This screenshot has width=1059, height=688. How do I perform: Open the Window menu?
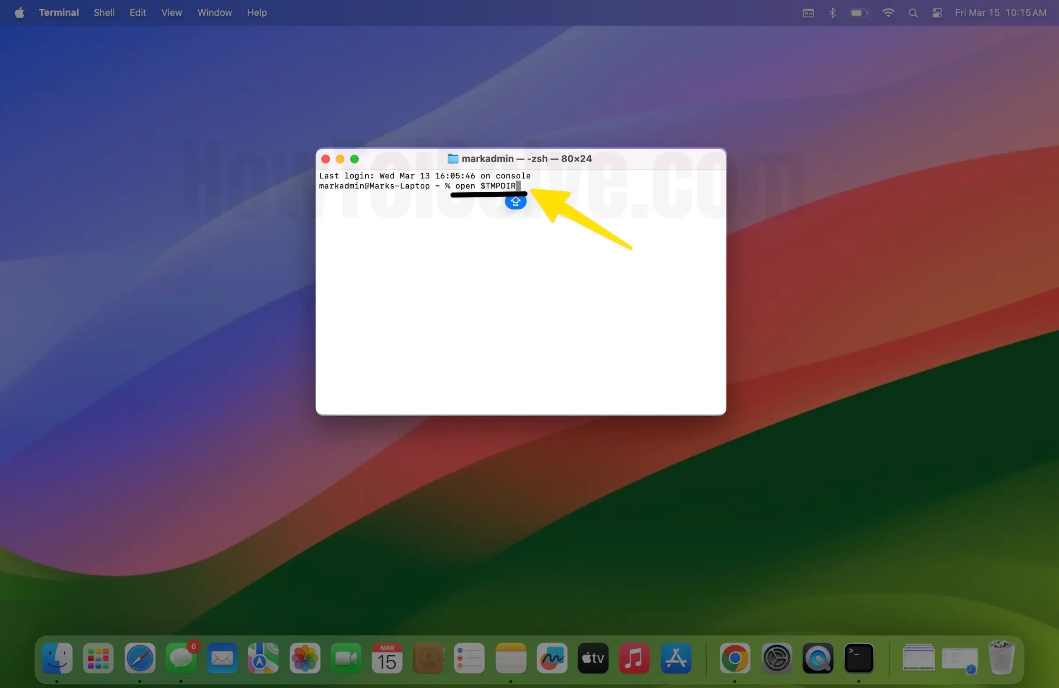[x=214, y=12]
